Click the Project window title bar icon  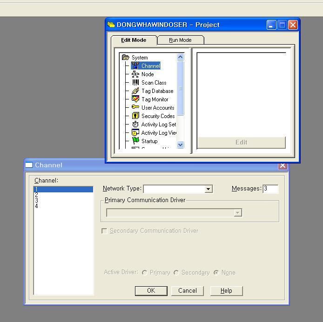111,25
